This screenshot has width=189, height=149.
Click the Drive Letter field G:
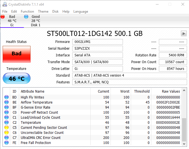(98, 69)
